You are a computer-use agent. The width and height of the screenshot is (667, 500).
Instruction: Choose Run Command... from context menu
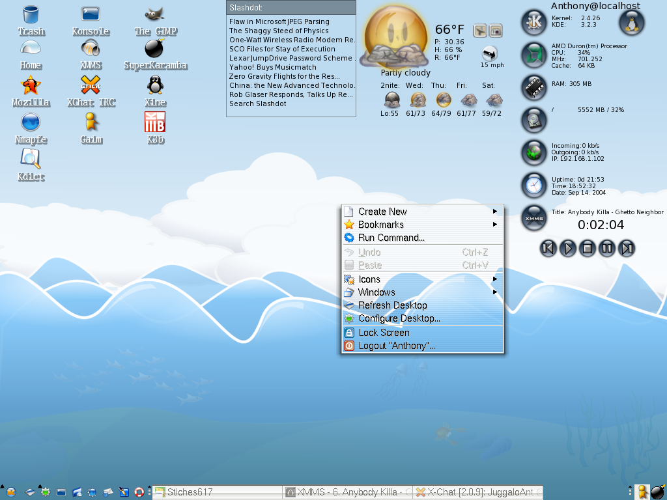click(x=422, y=238)
